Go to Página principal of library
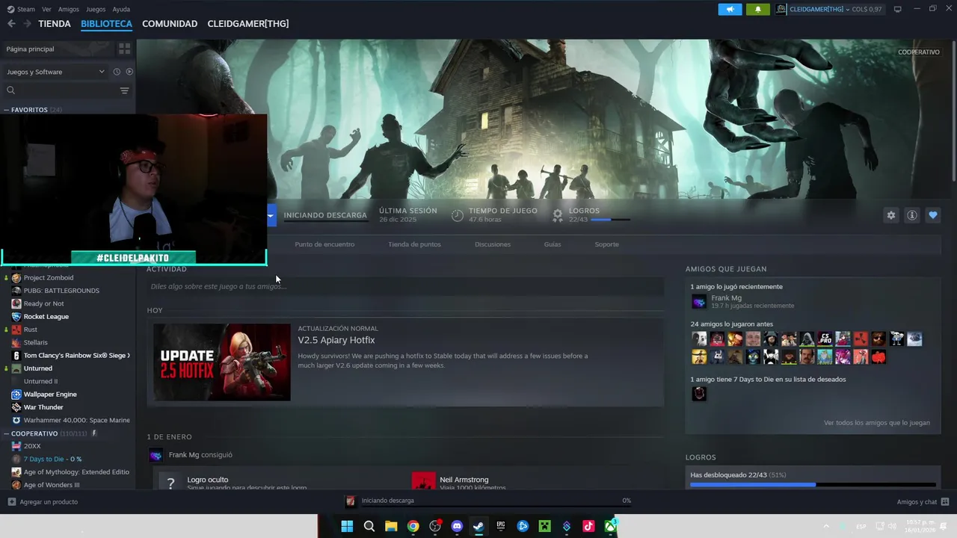The width and height of the screenshot is (957, 538). 30,49
